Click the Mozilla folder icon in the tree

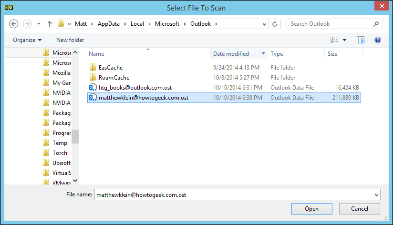click(46, 72)
